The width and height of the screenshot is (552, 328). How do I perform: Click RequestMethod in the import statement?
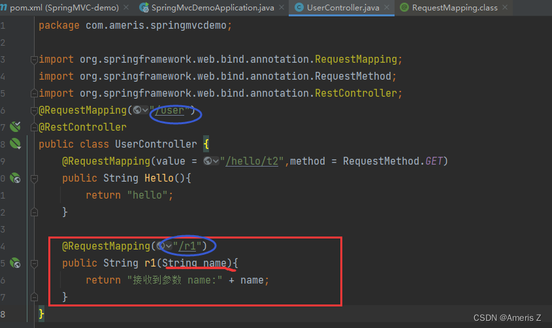[353, 76]
